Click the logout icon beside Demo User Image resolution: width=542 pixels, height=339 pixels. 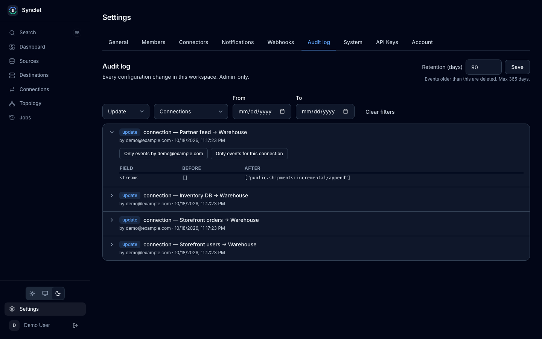tap(75, 325)
